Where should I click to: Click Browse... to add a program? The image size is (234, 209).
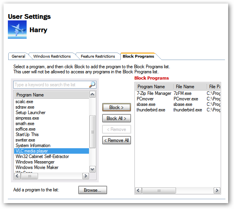tap(93, 190)
